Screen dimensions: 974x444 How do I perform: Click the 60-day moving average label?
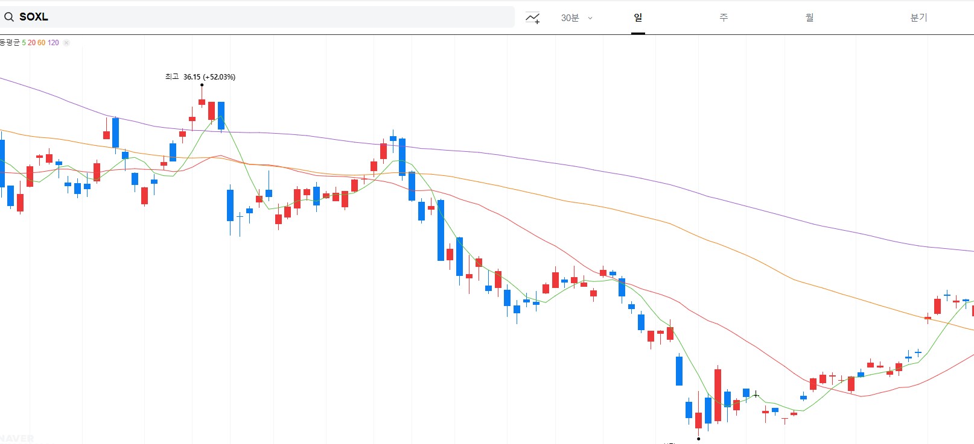coord(41,43)
